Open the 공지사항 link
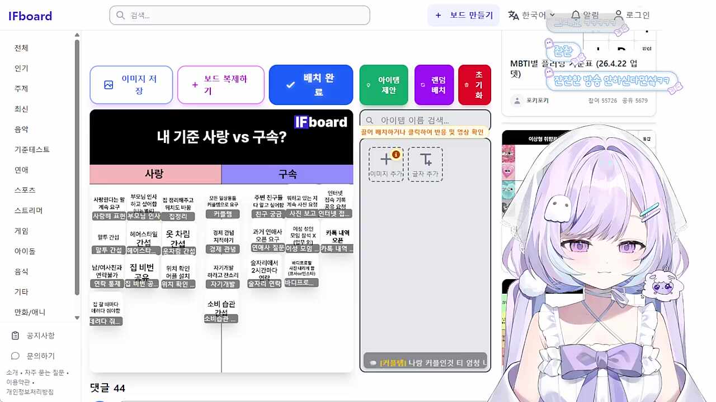This screenshot has height=402, width=716. pyautogui.click(x=40, y=336)
